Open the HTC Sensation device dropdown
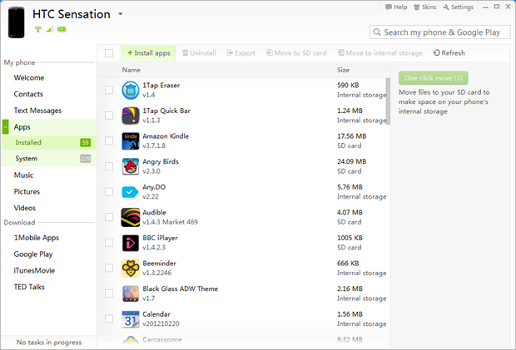This screenshot has height=350, width=516. pos(121,14)
